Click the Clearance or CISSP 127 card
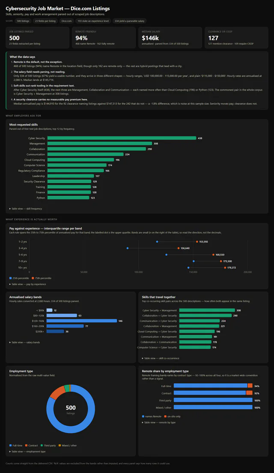274x473 pixels. point(236,38)
